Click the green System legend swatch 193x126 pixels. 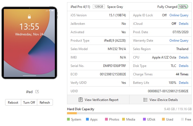click(x=68, y=119)
